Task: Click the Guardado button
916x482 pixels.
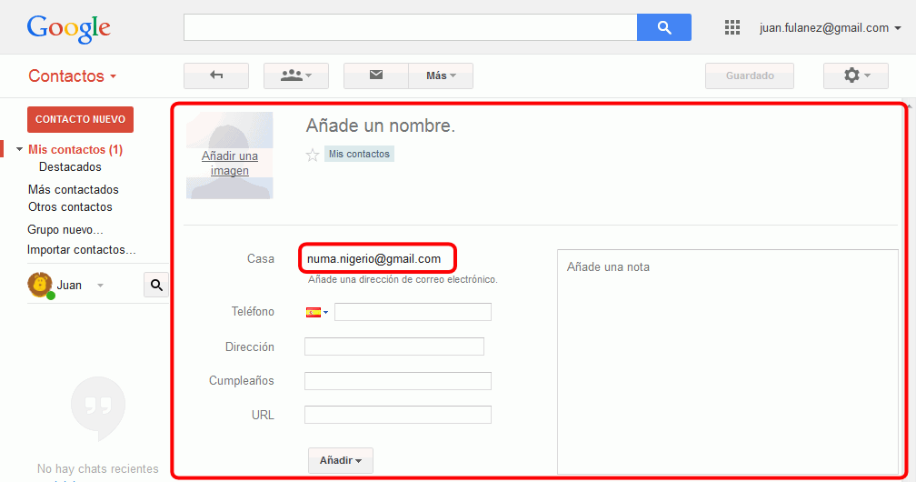Action: click(x=750, y=75)
